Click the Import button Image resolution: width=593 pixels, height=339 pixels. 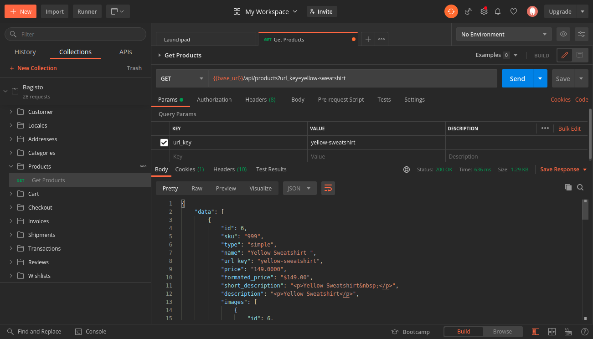pos(55,11)
